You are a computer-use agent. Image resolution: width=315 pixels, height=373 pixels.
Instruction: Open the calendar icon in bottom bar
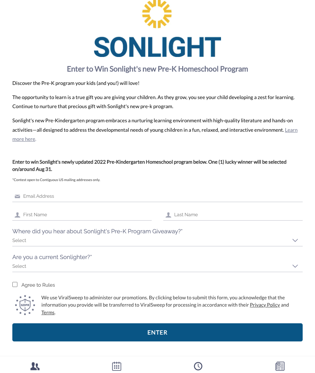pyautogui.click(x=116, y=366)
